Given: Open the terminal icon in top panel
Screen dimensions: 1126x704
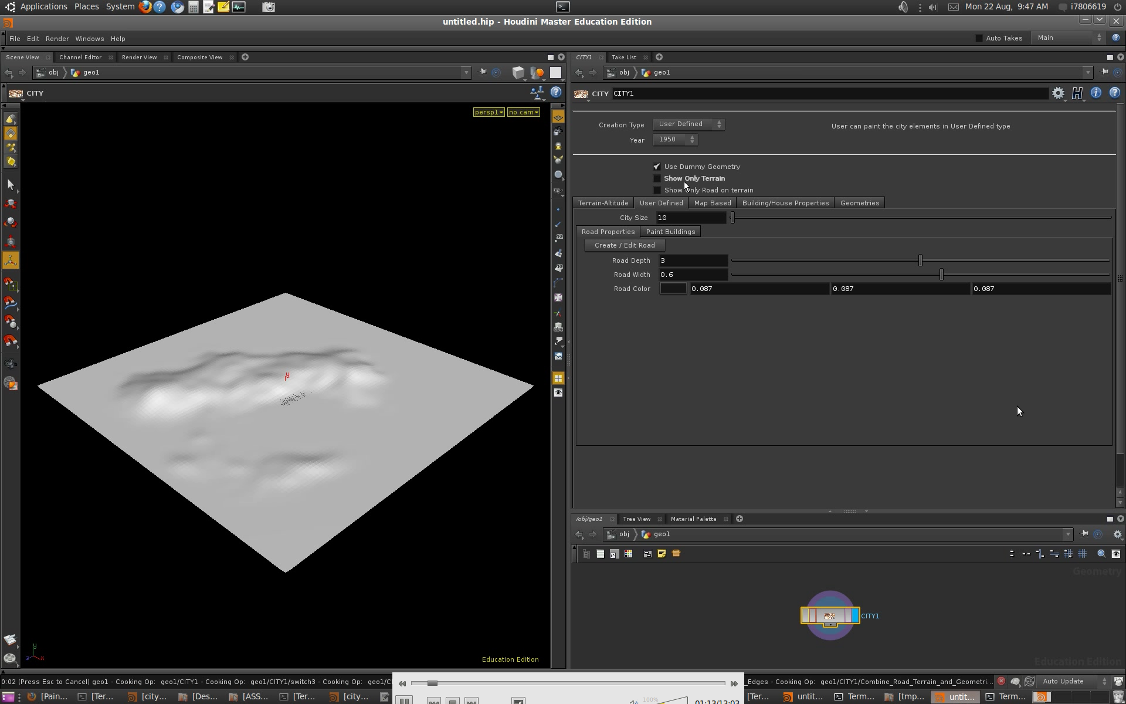Looking at the screenshot, I should tap(562, 7).
